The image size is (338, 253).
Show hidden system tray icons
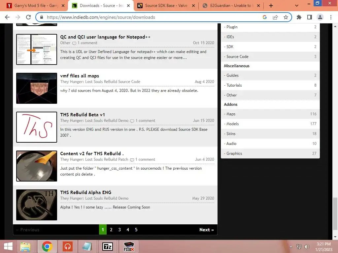[x=291, y=247]
